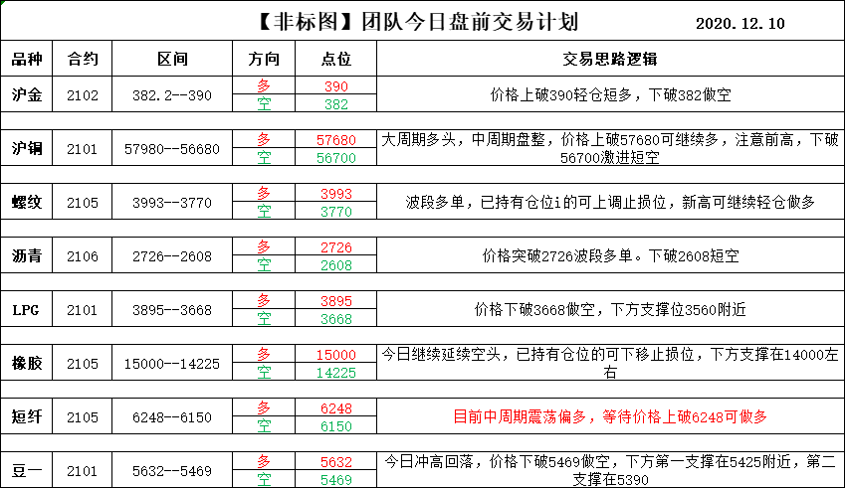Select logic cell 价格下破3668做空
Viewport: 845px width, 488px height.
[610, 309]
